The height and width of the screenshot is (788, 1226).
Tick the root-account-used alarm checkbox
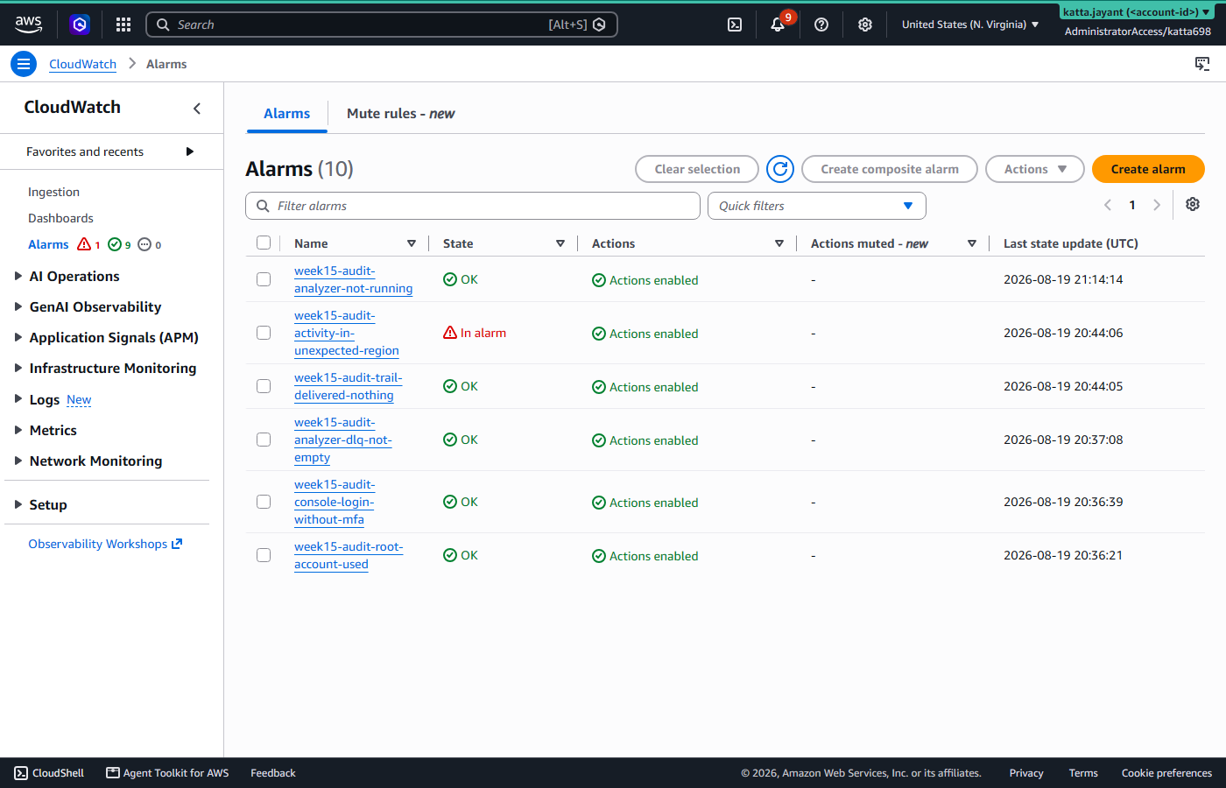(264, 555)
